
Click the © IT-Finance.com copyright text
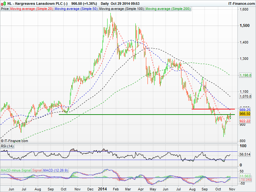coord(14,141)
